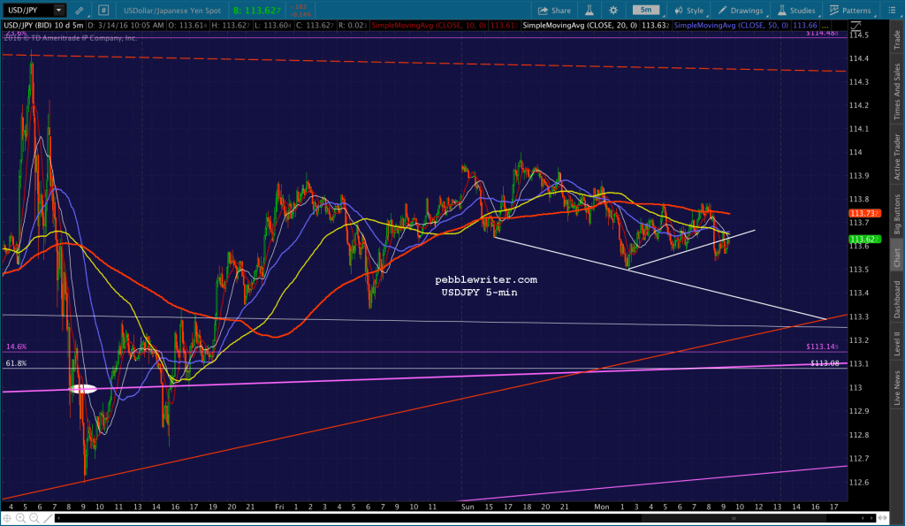
Task: Click the zoom in magnifier icon
Action: tap(21, 518)
